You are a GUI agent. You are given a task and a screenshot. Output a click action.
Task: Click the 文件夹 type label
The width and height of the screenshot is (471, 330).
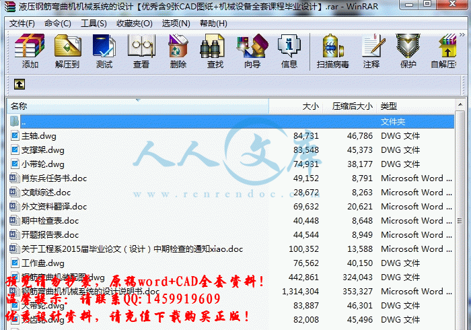[393, 122]
